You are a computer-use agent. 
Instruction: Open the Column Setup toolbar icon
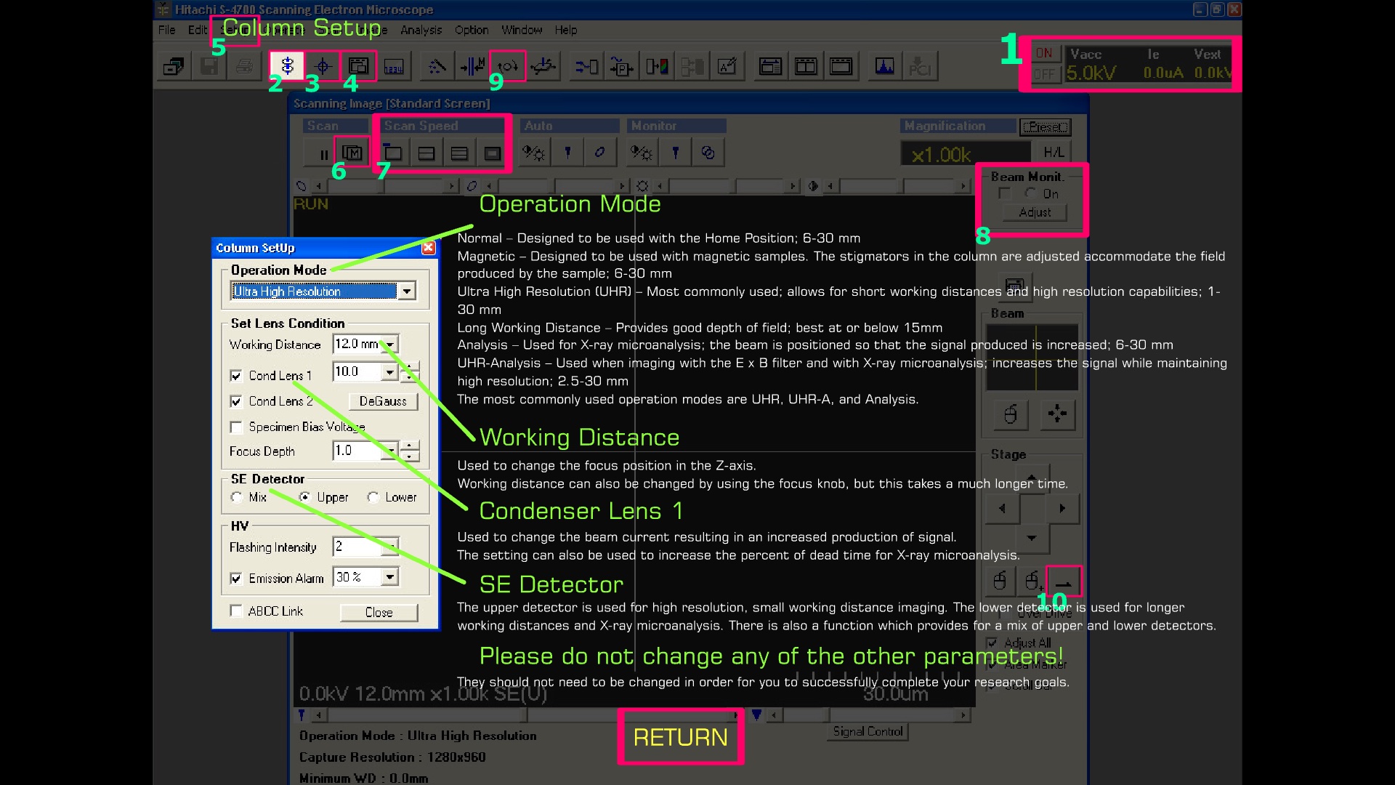click(x=287, y=66)
